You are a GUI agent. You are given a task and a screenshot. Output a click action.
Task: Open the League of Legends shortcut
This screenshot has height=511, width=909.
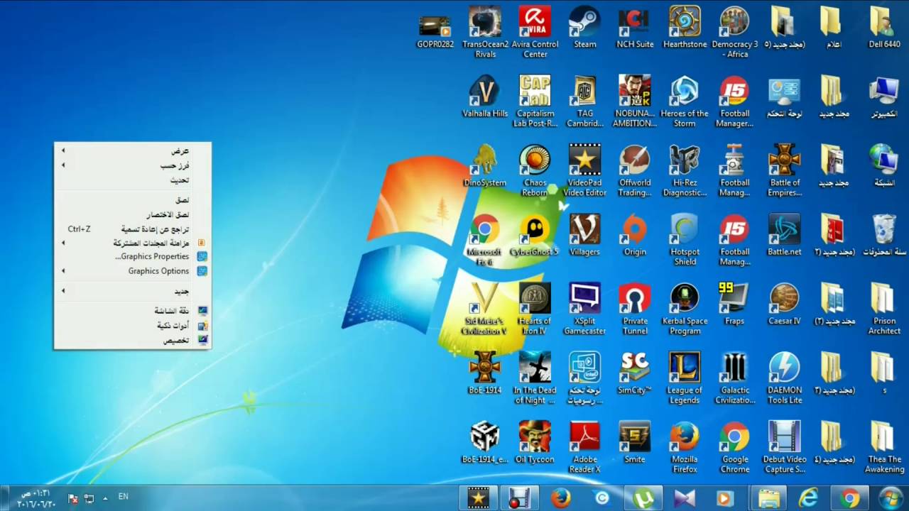(685, 379)
